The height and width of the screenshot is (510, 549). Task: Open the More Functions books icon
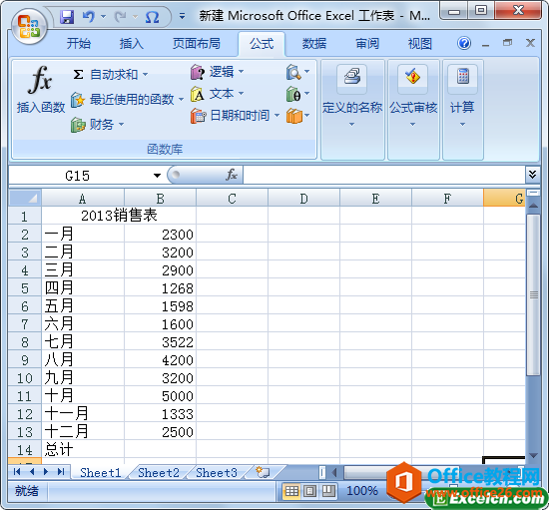pos(297,116)
